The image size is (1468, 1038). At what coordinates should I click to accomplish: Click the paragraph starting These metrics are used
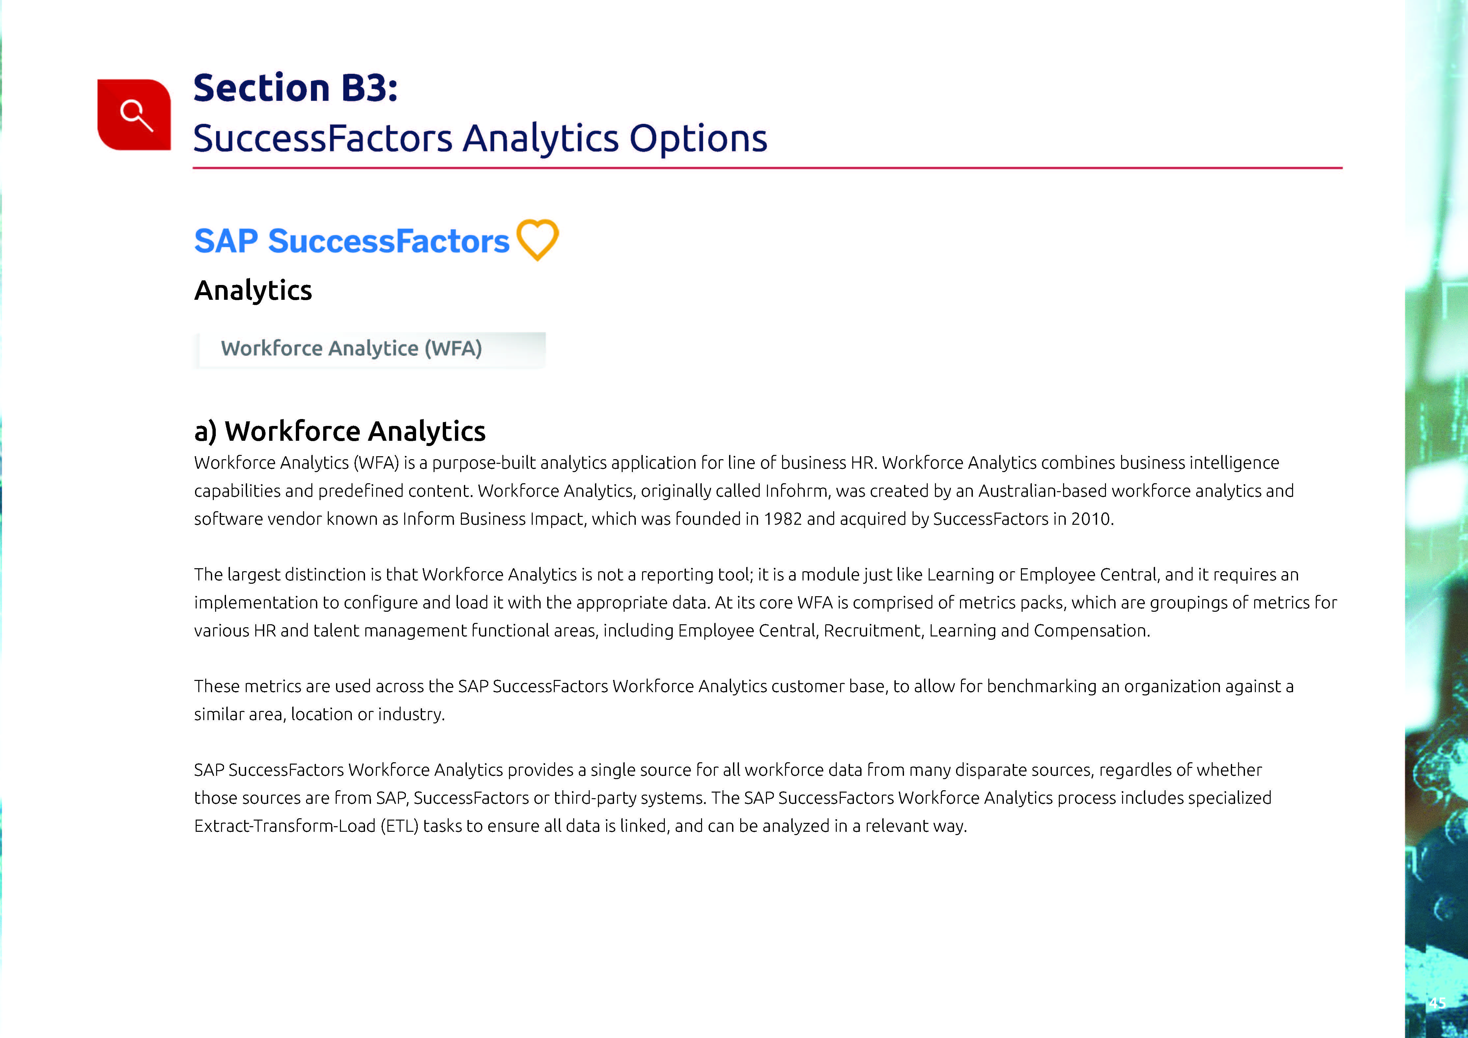(744, 700)
